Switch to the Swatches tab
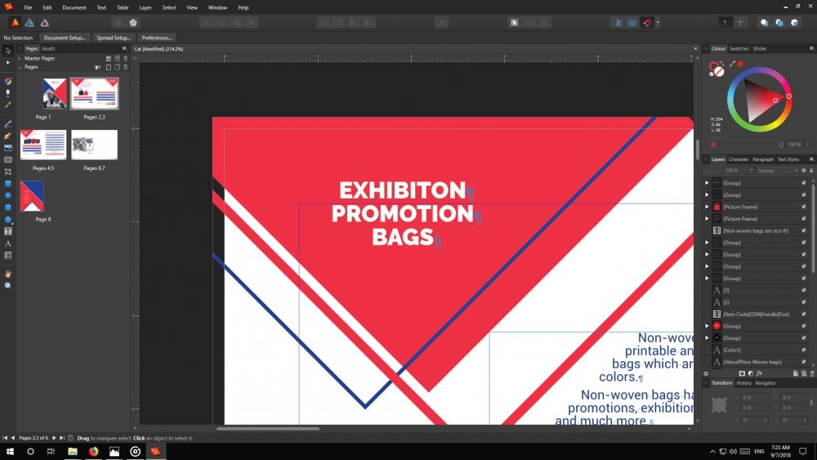 (x=739, y=49)
